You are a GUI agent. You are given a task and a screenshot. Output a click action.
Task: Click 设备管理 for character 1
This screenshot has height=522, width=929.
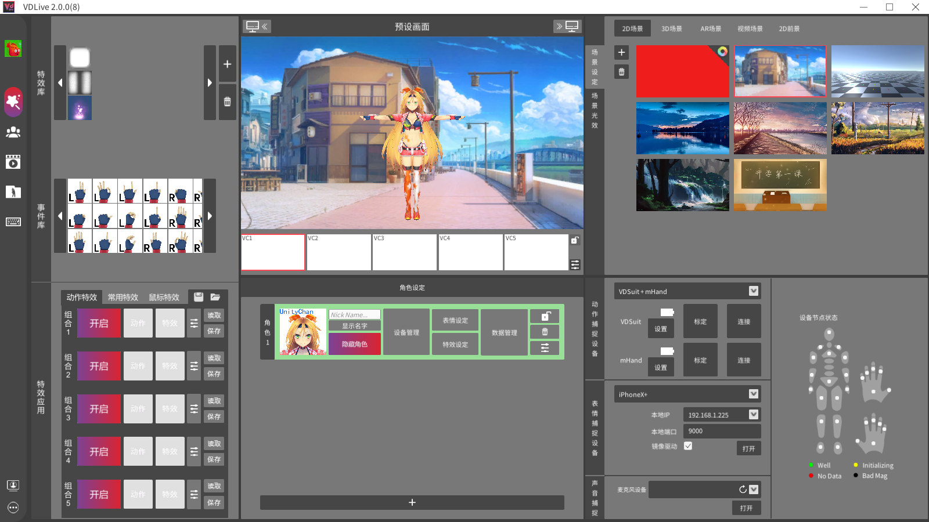point(406,332)
